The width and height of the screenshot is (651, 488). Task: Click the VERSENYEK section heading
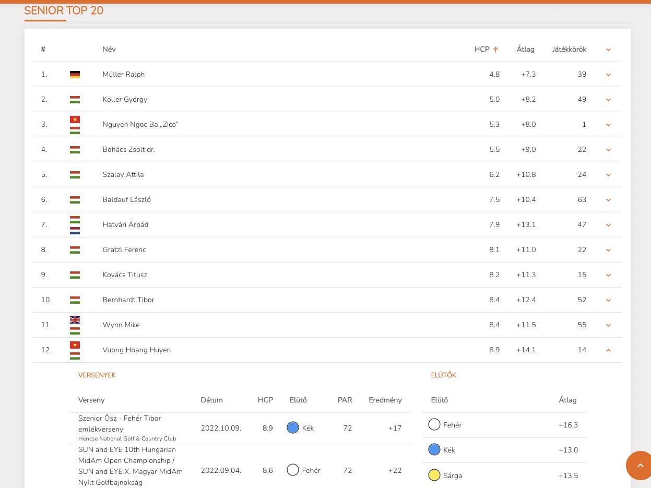pos(97,375)
